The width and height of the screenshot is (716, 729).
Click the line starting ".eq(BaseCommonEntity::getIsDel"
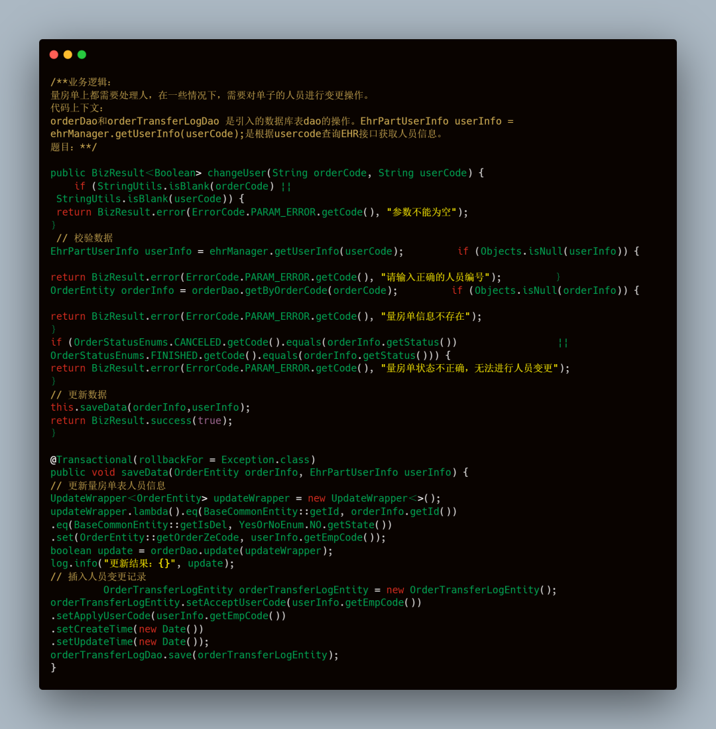[x=221, y=525]
